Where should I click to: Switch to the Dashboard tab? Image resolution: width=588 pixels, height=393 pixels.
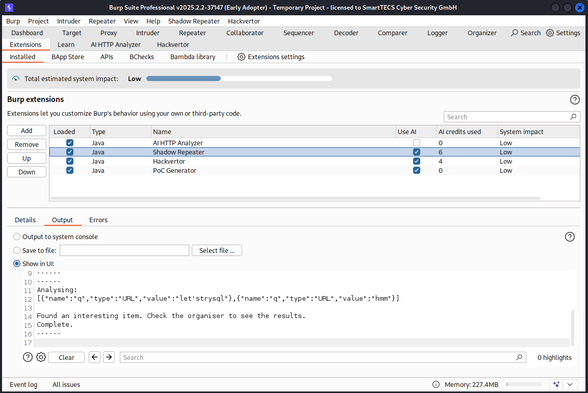pos(27,33)
